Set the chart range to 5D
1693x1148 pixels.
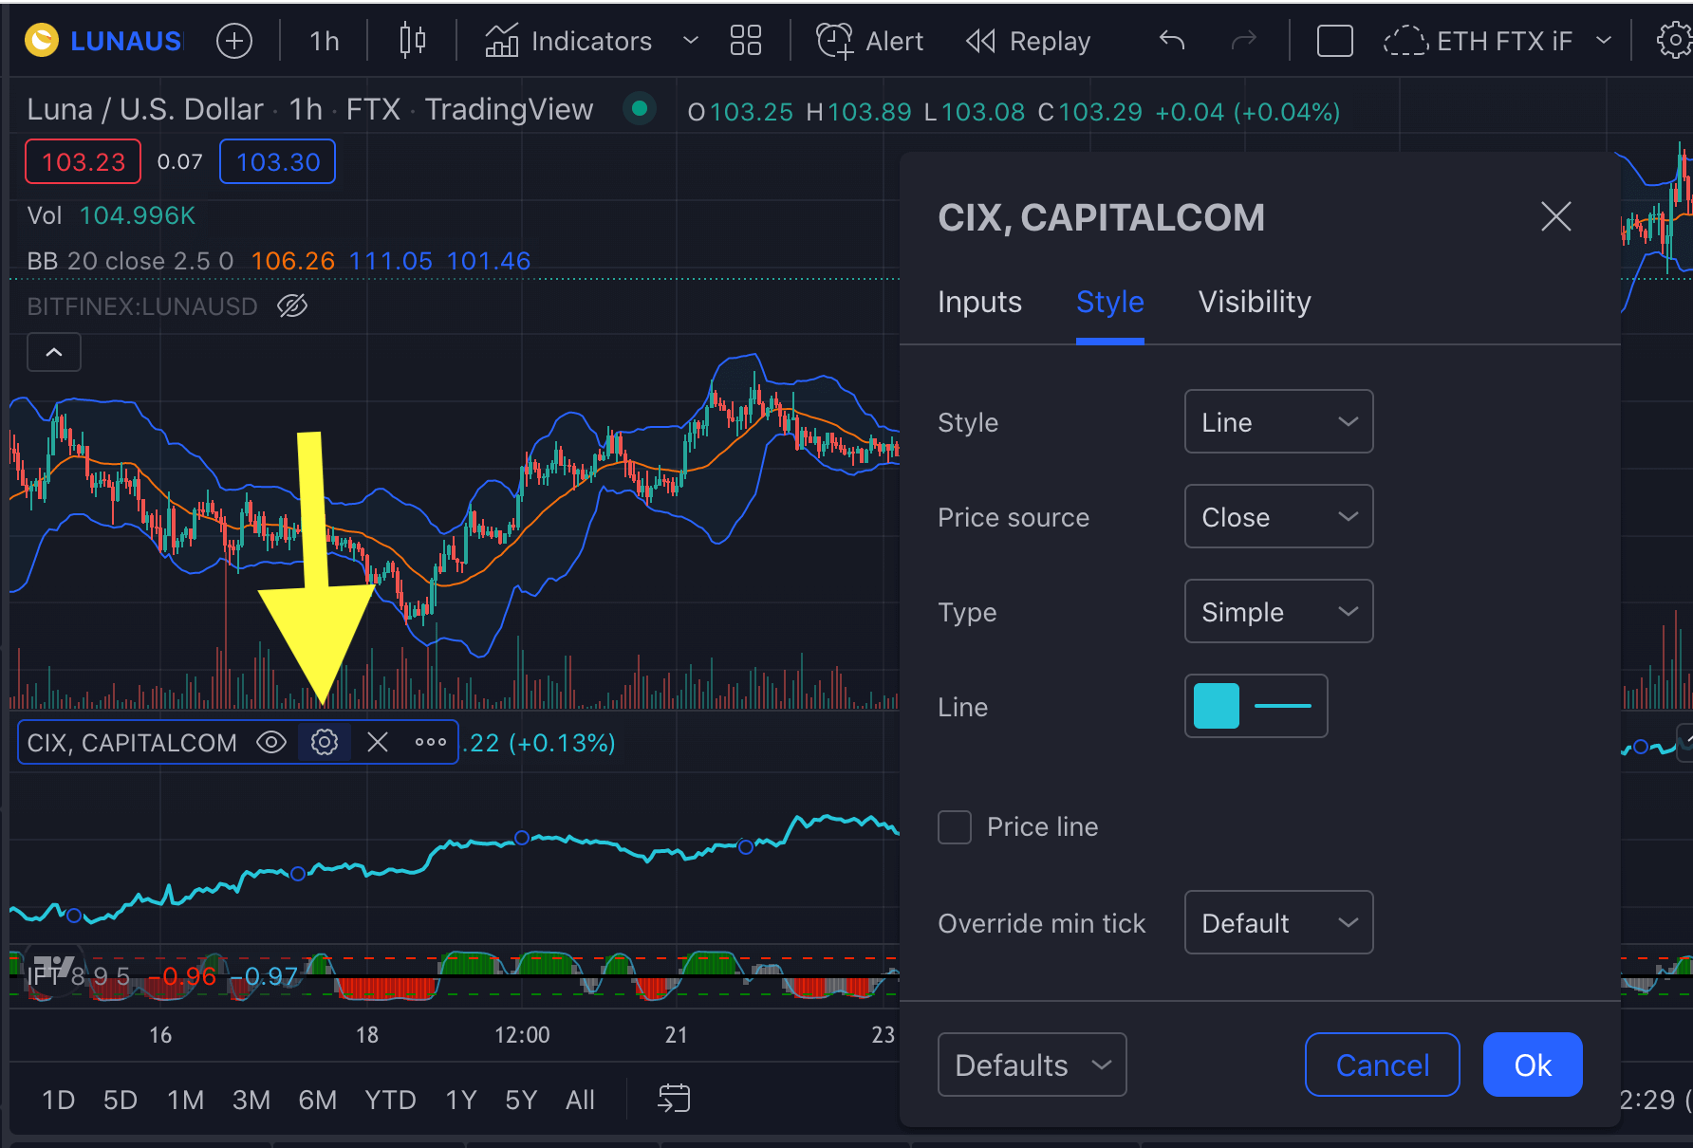pyautogui.click(x=121, y=1100)
